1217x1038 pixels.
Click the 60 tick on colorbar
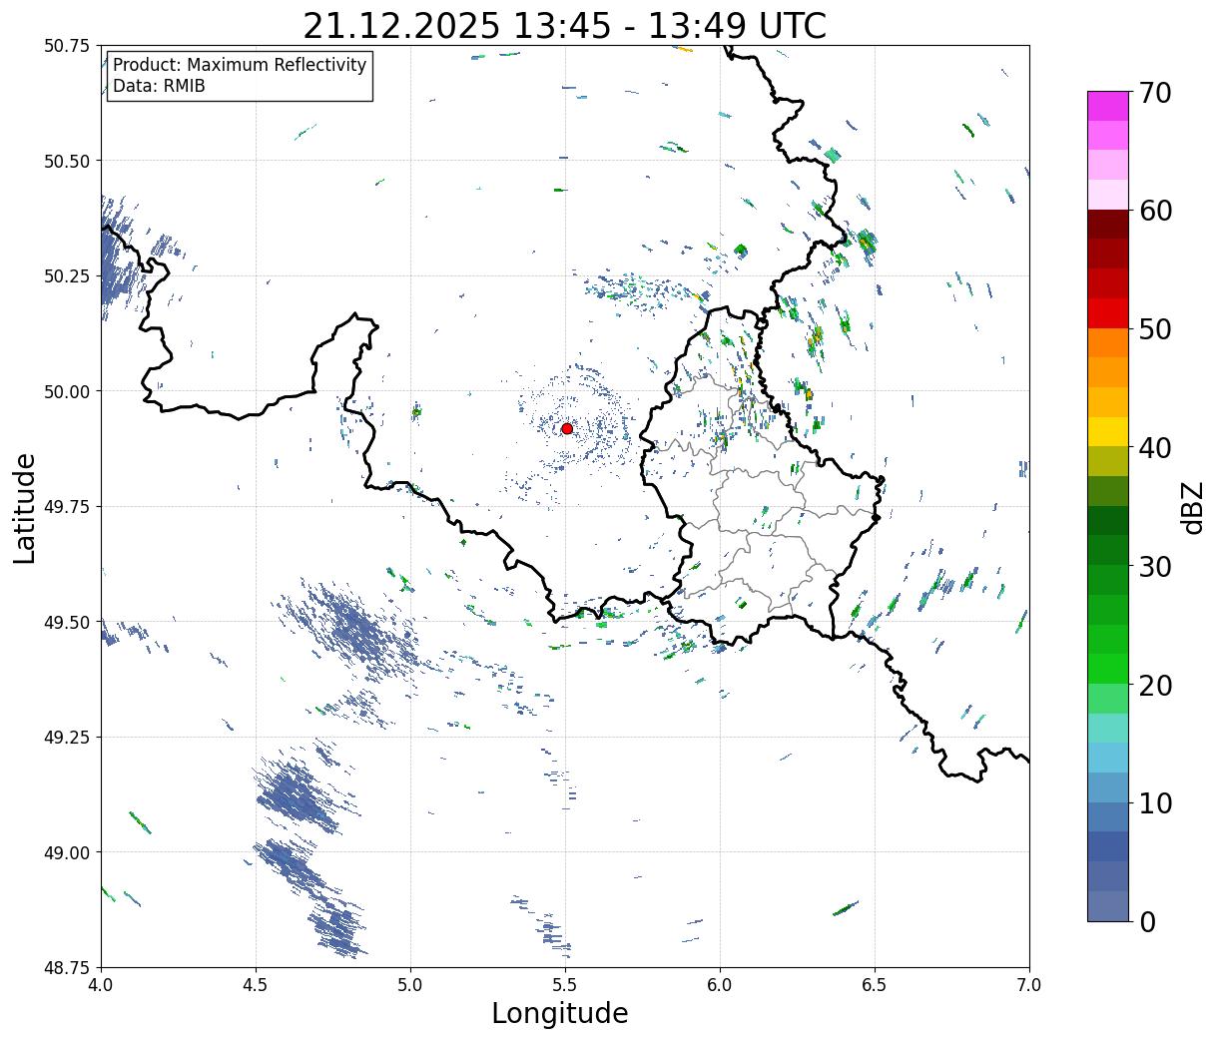click(1154, 211)
